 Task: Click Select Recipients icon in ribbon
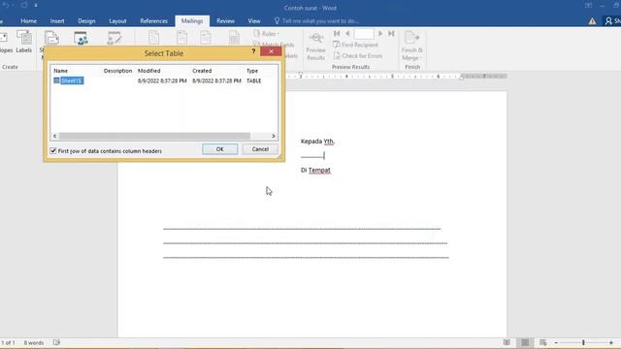[x=81, y=39]
